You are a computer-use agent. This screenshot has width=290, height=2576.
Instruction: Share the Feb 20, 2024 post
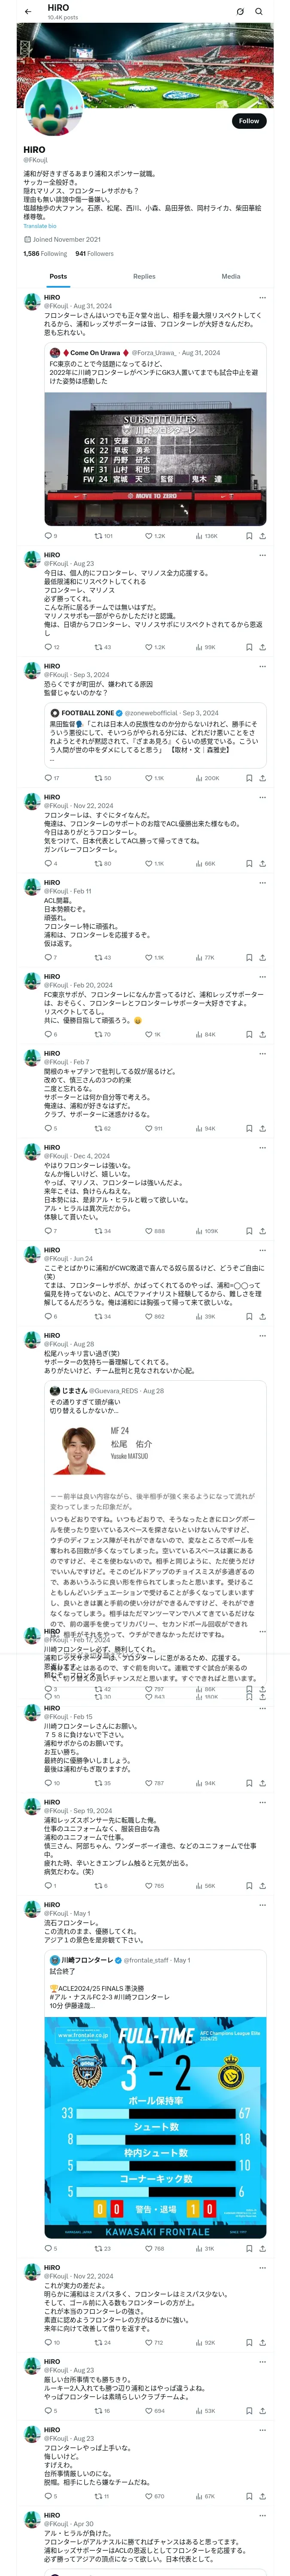[262, 1035]
